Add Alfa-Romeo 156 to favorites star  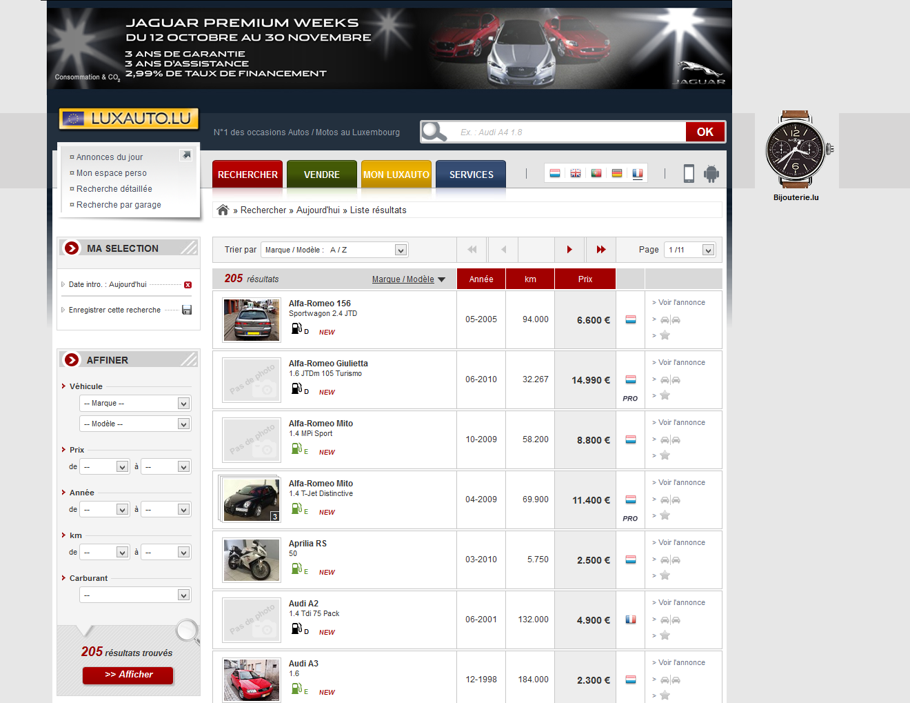pyautogui.click(x=665, y=335)
